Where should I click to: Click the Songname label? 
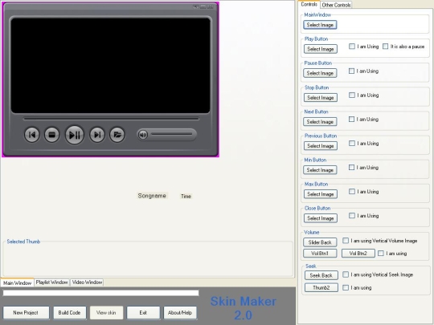(x=152, y=196)
